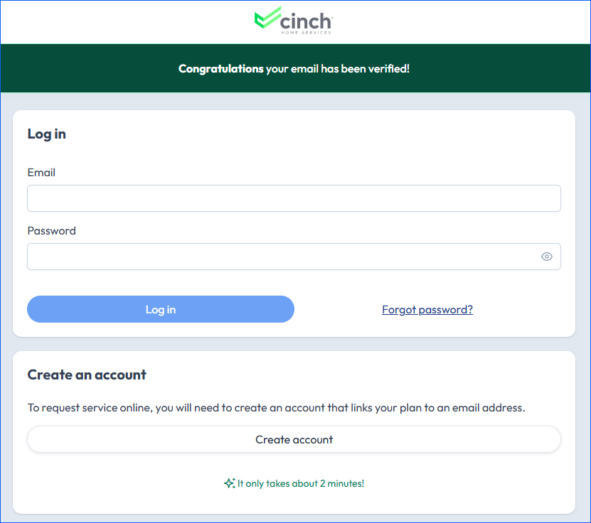Focus the Password input field
The width and height of the screenshot is (591, 523).
294,257
